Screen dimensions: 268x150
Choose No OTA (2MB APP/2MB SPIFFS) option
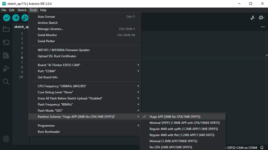(171, 147)
